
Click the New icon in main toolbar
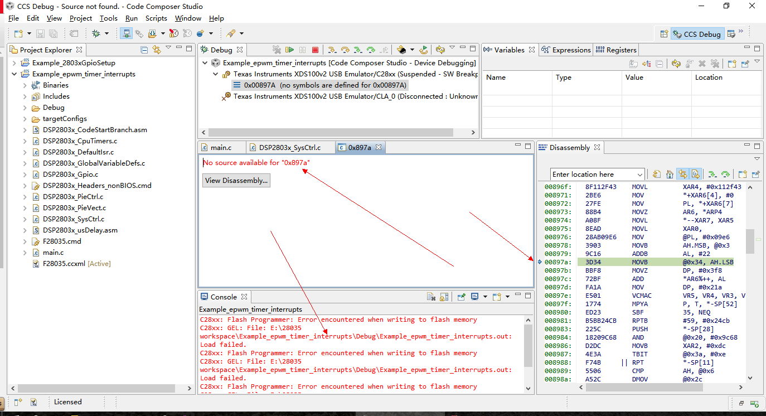[18, 34]
